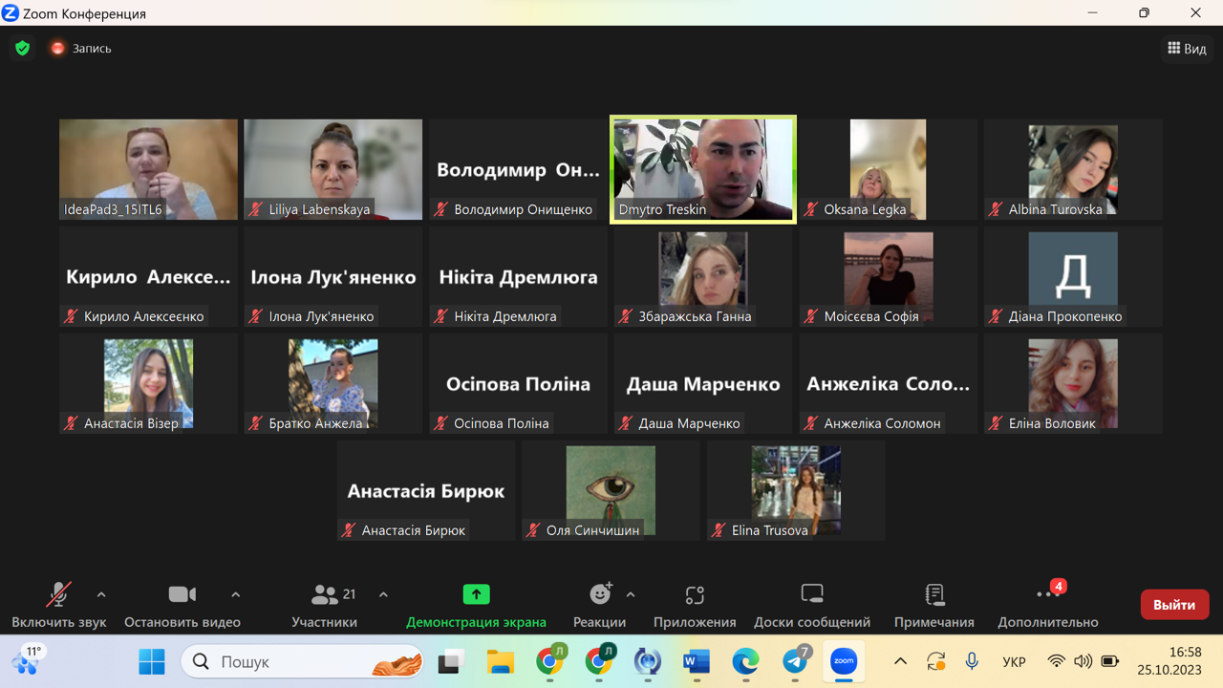Click muted mic icon of Albina Turovska
The width and height of the screenshot is (1223, 688).
pyautogui.click(x=996, y=209)
